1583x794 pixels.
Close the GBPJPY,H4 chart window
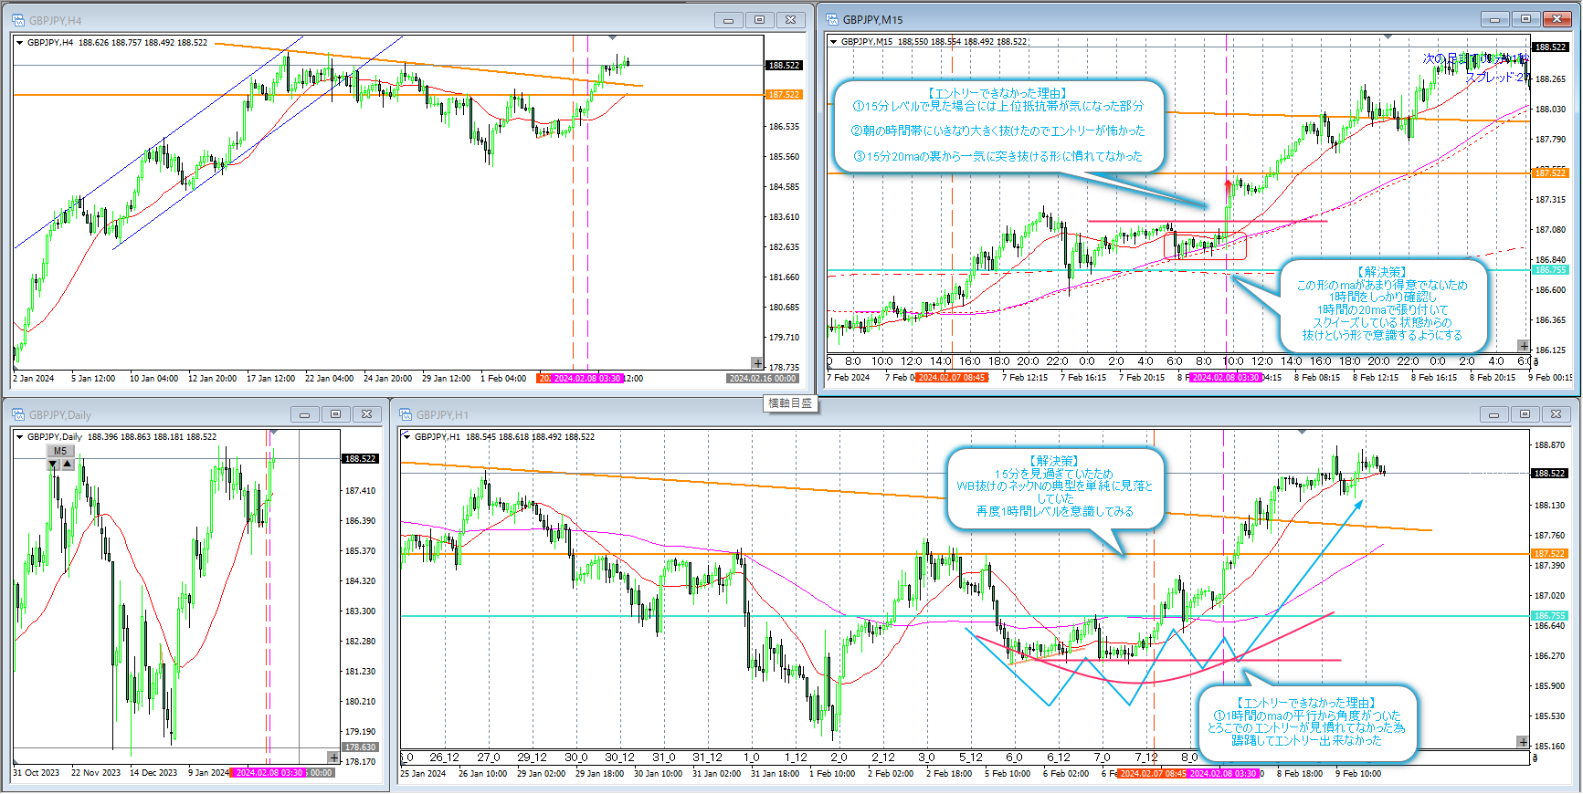point(791,20)
